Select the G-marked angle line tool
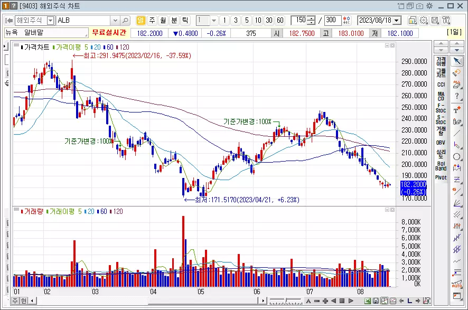This screenshot has width=468, height=310. pos(457,191)
